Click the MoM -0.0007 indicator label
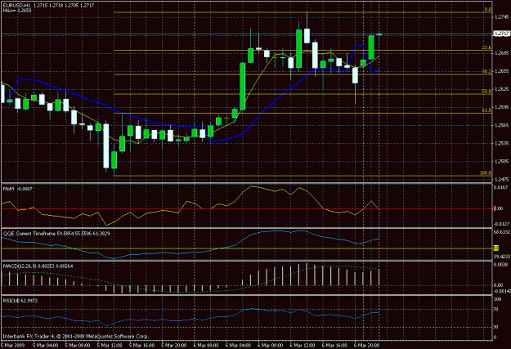The width and height of the screenshot is (511, 349). point(18,189)
